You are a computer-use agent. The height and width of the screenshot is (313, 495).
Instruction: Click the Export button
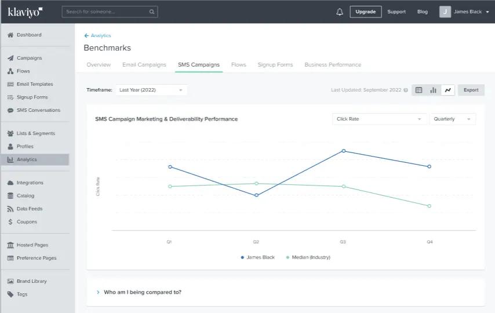point(471,90)
